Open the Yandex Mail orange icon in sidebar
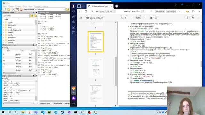 coord(74,88)
